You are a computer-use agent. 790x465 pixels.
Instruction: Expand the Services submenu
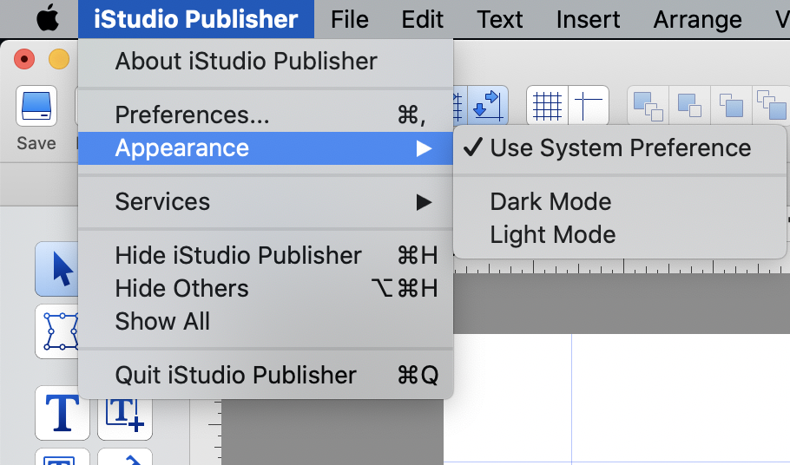click(x=266, y=202)
